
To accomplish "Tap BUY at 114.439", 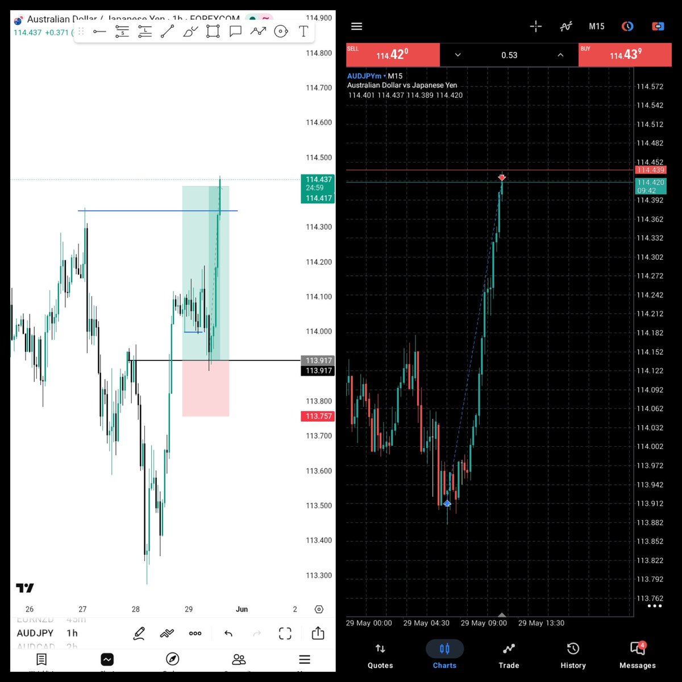I will 625,55.
